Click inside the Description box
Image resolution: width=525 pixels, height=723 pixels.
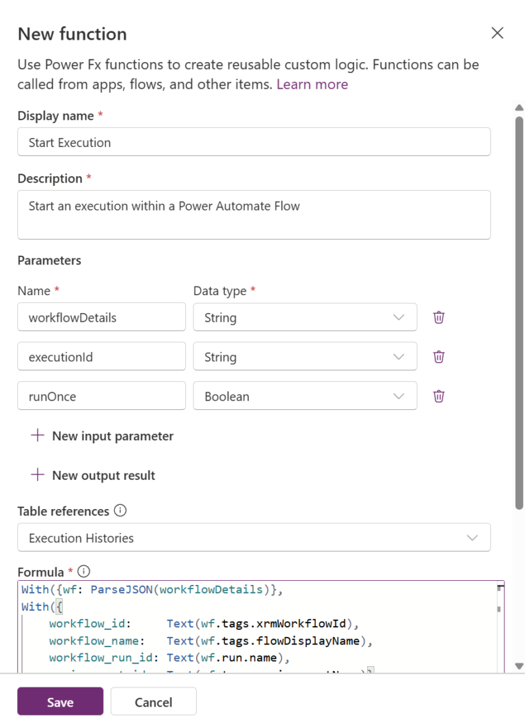(254, 214)
